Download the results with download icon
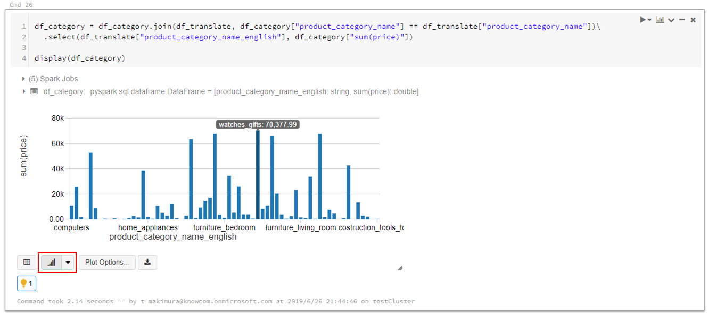Image resolution: width=708 pixels, height=313 pixels. [147, 262]
